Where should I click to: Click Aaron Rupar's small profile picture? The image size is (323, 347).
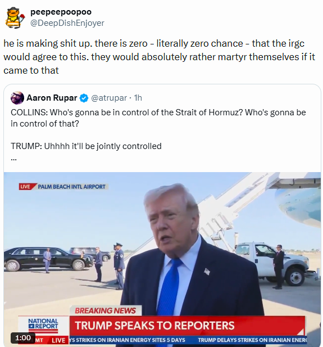point(17,98)
